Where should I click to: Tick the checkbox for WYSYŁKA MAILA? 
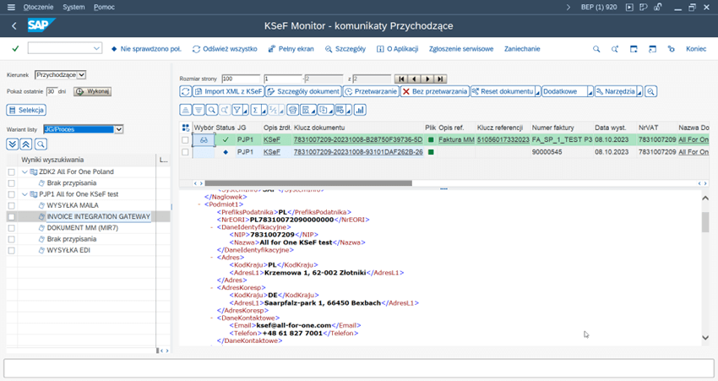(12, 205)
